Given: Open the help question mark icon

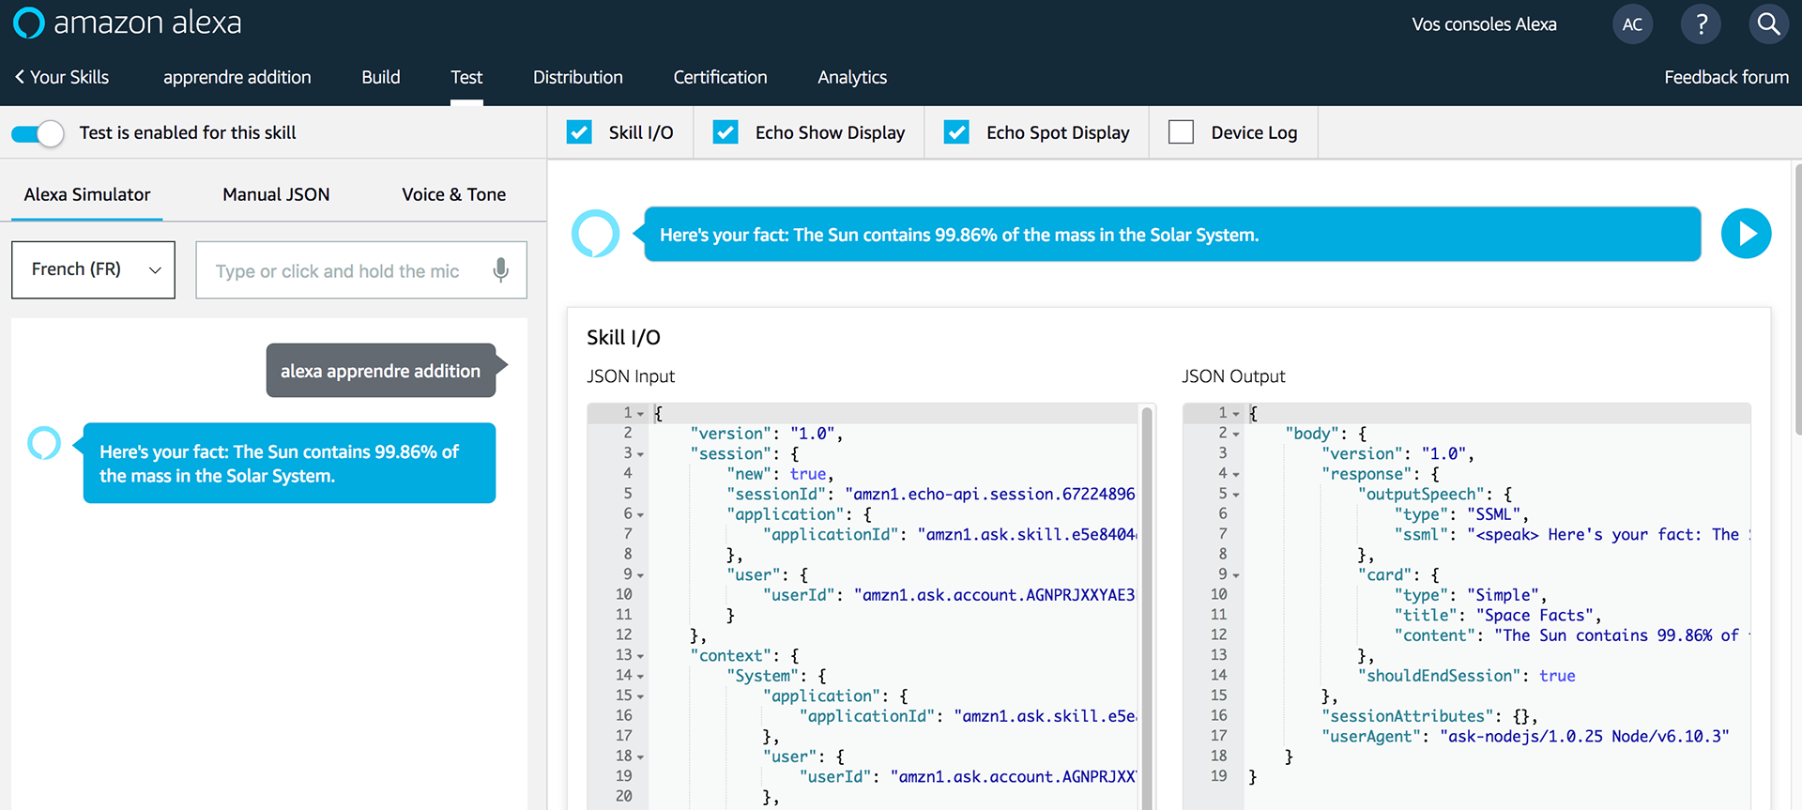Looking at the screenshot, I should tap(1701, 24).
